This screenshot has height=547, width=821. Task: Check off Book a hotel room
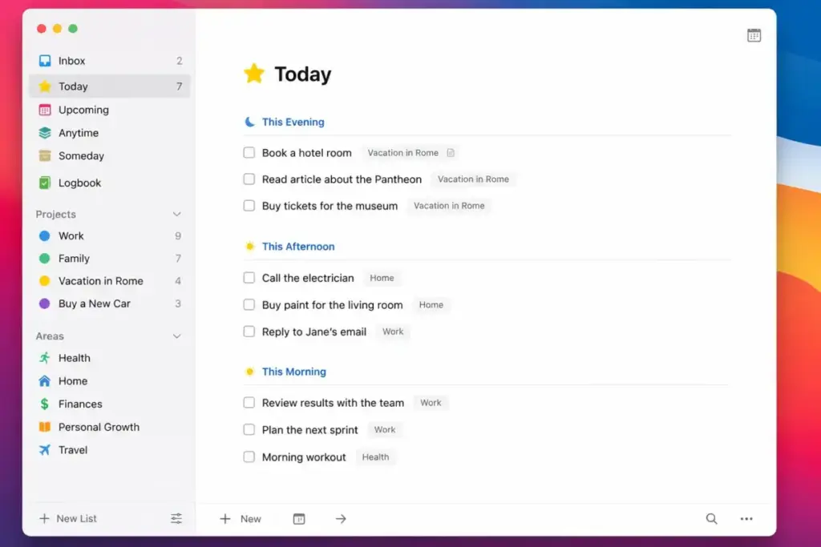tap(249, 153)
